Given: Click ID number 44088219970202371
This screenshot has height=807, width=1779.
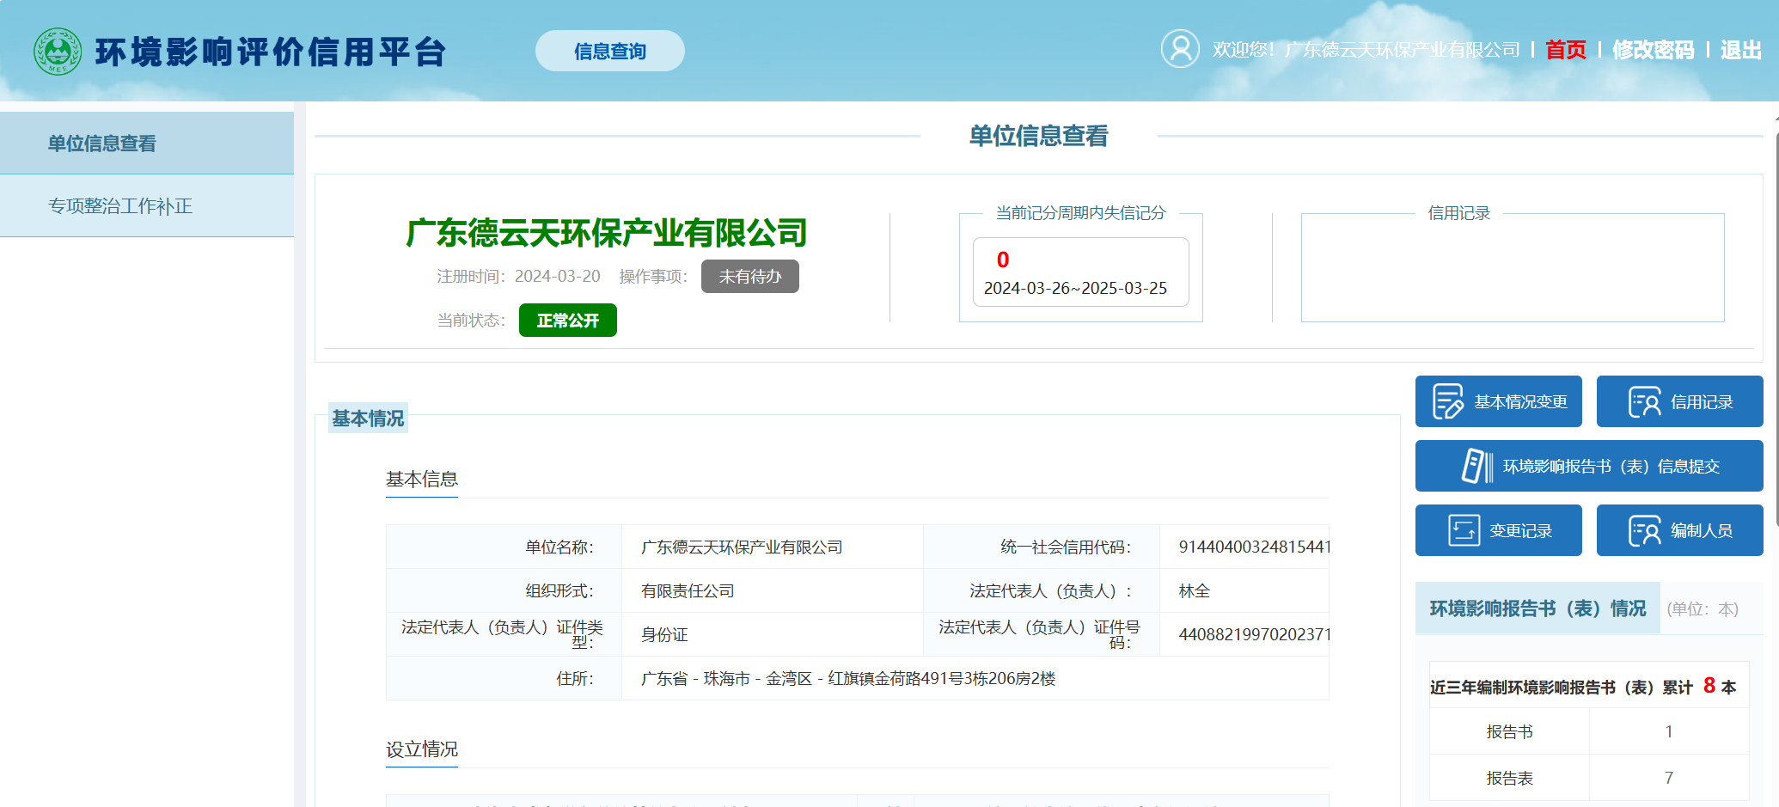Looking at the screenshot, I should (x=1255, y=634).
